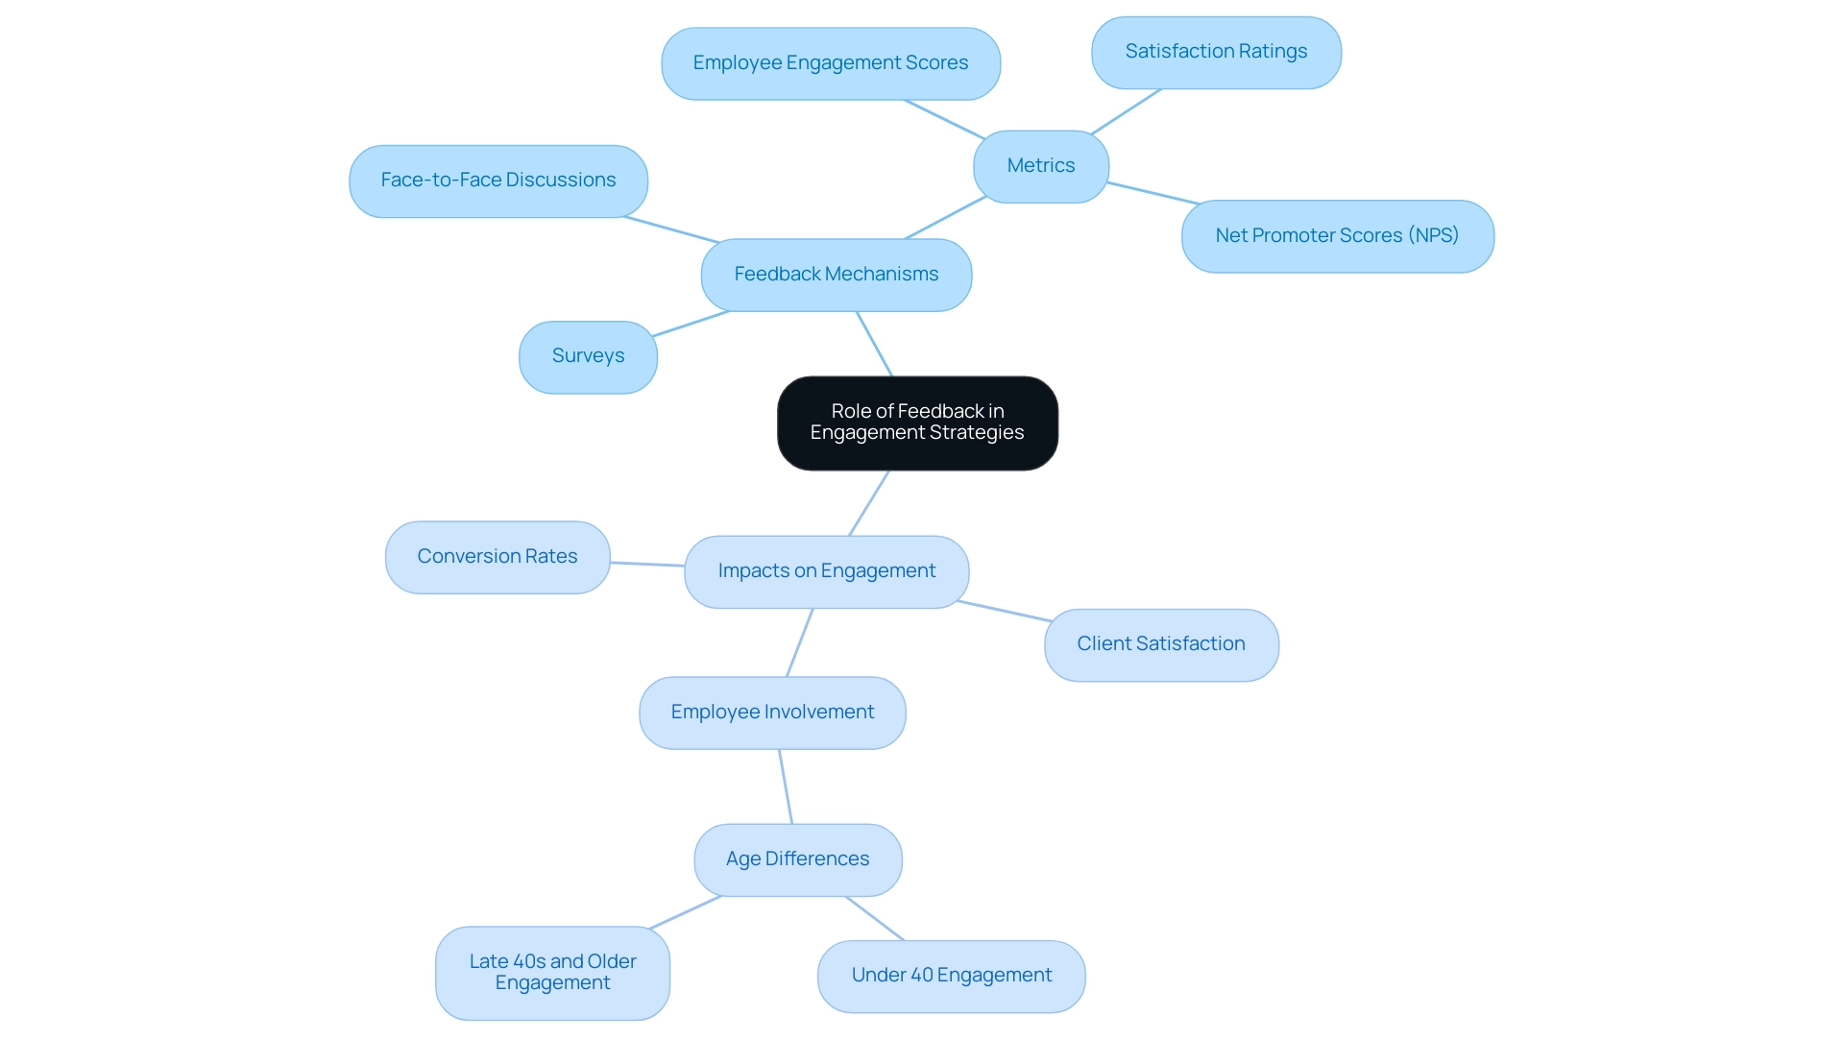Viewport: 1844px width, 1040px height.
Task: Click the Metrics node icon
Action: coord(1040,166)
